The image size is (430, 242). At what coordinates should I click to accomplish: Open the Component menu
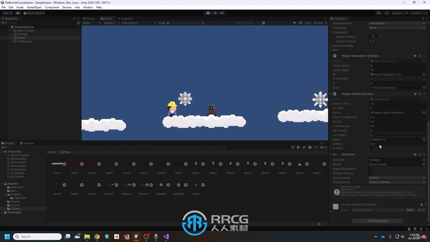[52, 7]
